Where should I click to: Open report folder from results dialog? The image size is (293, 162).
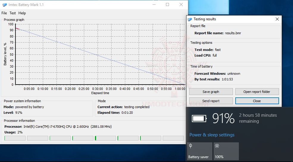pyautogui.click(x=257, y=92)
